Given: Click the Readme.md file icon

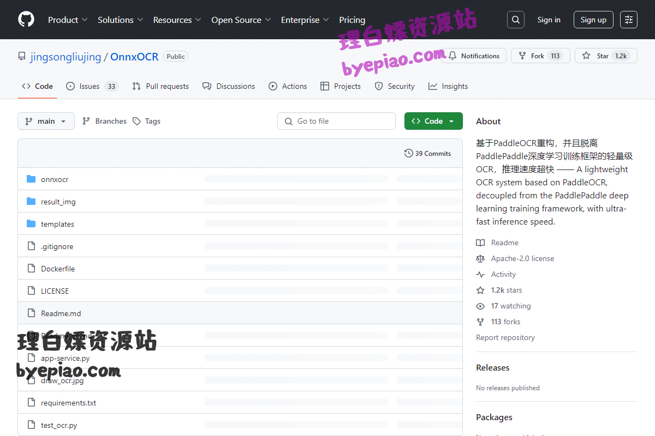Looking at the screenshot, I should click(x=31, y=313).
